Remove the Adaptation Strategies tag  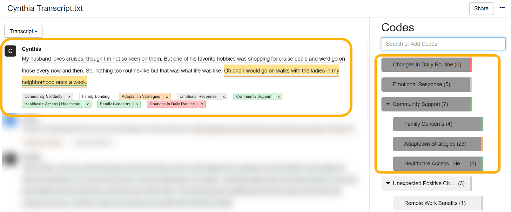(167, 96)
